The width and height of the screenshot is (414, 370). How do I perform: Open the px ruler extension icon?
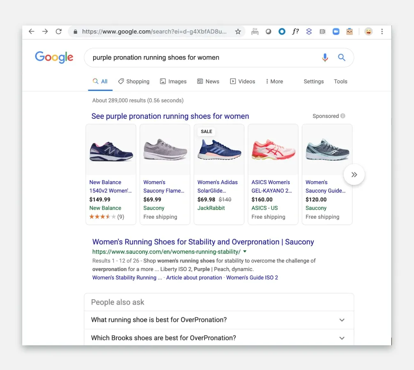click(255, 31)
